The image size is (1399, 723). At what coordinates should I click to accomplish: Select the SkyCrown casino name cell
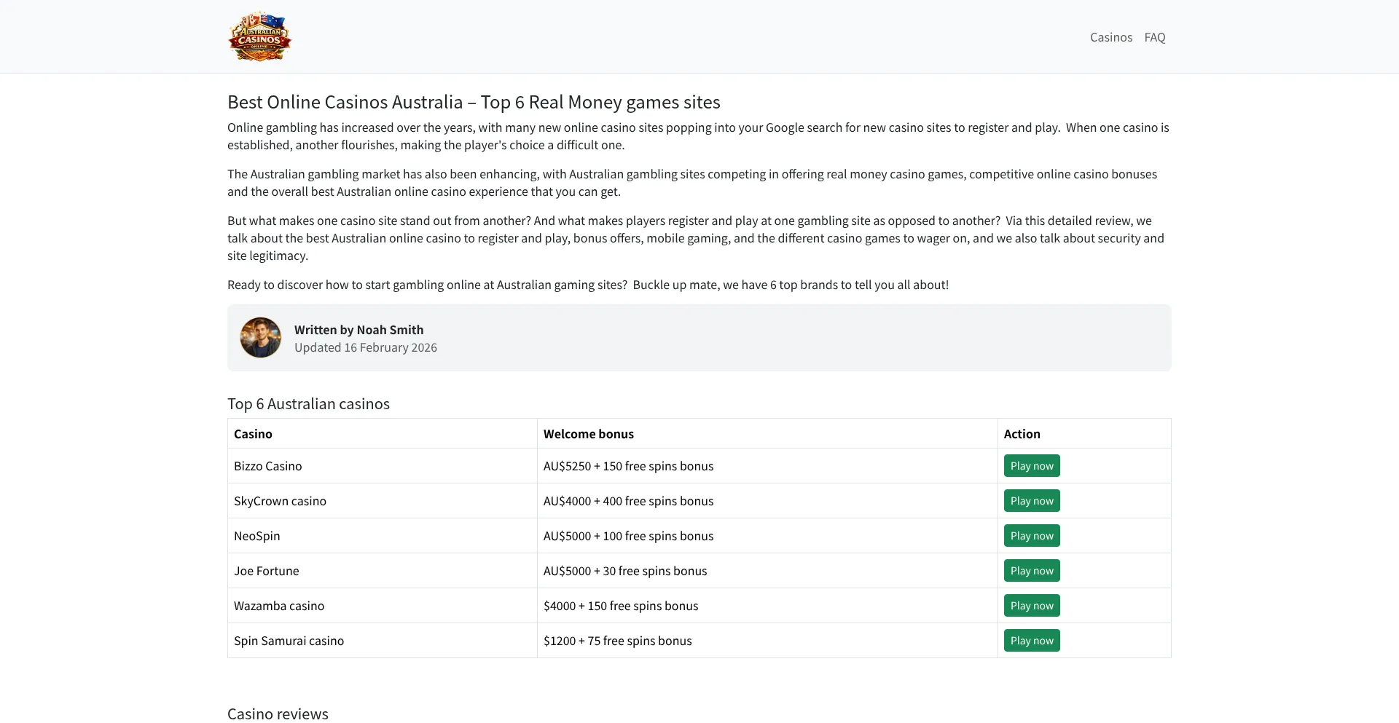(x=383, y=501)
